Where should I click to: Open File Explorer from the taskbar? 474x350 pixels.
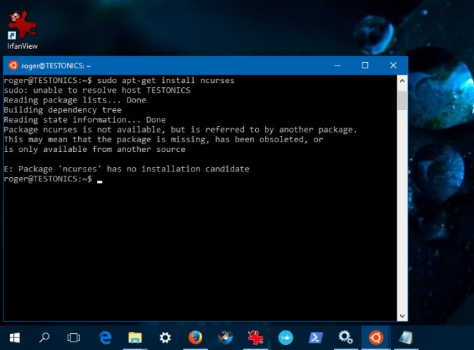click(x=135, y=337)
